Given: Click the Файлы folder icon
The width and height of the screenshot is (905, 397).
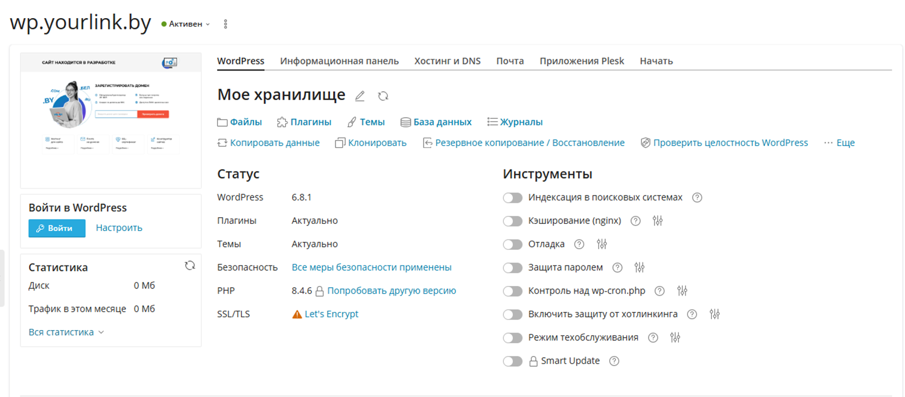Looking at the screenshot, I should coord(223,122).
